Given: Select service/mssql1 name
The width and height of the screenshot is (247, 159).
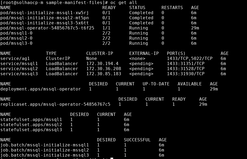Looking at the screenshot, I should 19,63.
